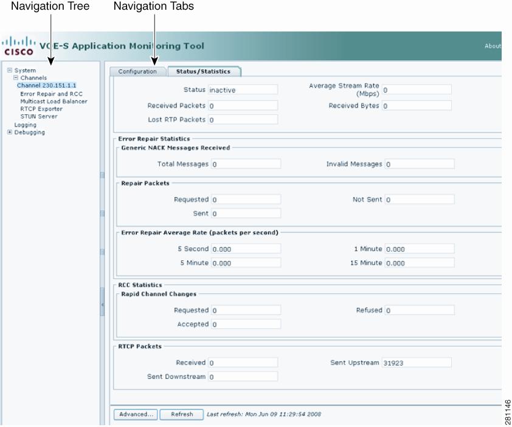Click the Repair Packets Sent field
The image size is (512, 427).
pos(246,213)
